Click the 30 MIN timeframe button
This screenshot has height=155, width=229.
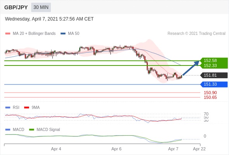pyautogui.click(x=41, y=7)
